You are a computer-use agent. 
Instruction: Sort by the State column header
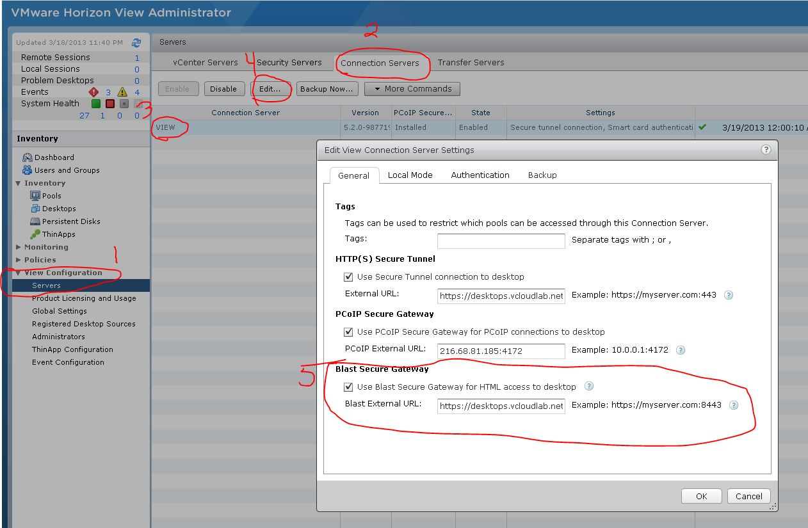click(481, 113)
